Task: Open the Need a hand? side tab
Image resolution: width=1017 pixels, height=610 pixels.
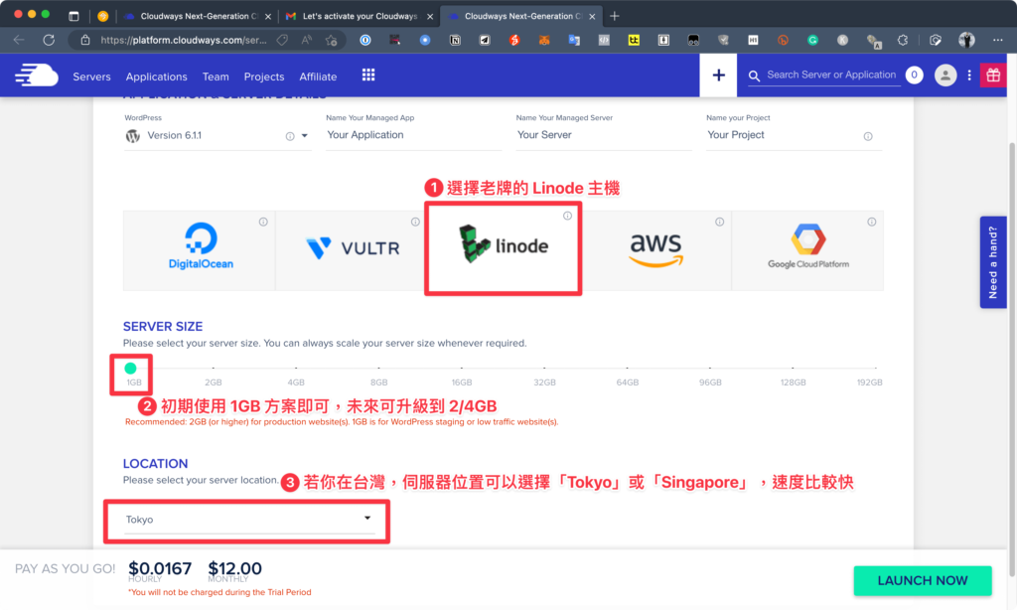Action: (x=993, y=262)
